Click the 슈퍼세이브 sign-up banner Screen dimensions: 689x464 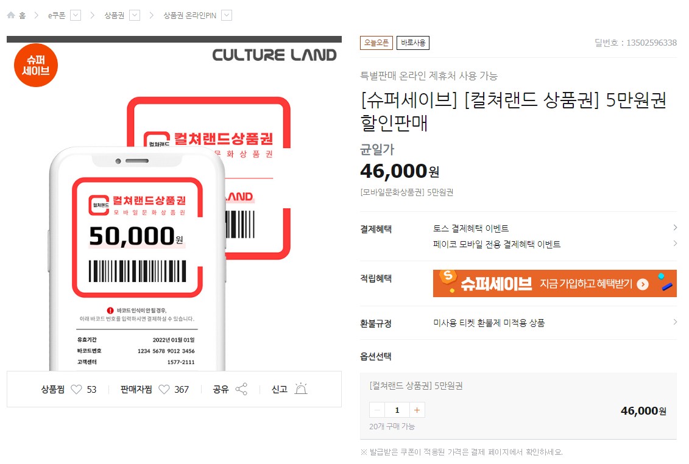point(554,283)
